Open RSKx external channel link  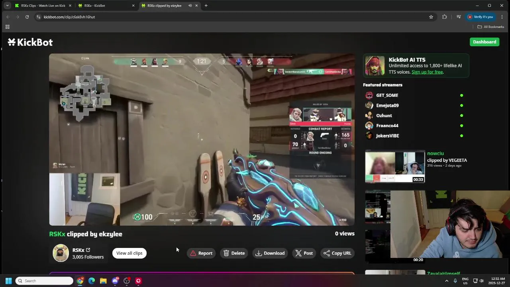click(88, 250)
